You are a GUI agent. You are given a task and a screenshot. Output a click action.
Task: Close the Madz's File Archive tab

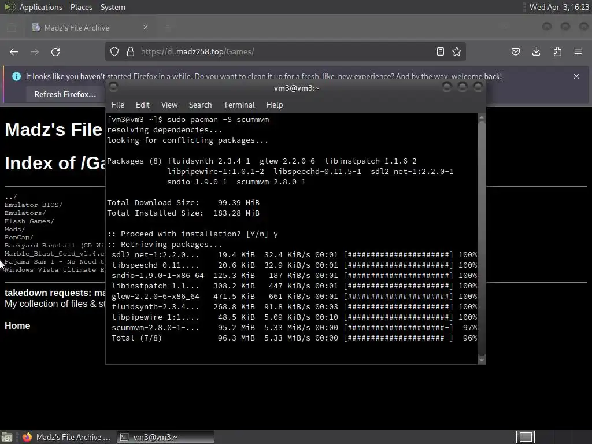(146, 27)
